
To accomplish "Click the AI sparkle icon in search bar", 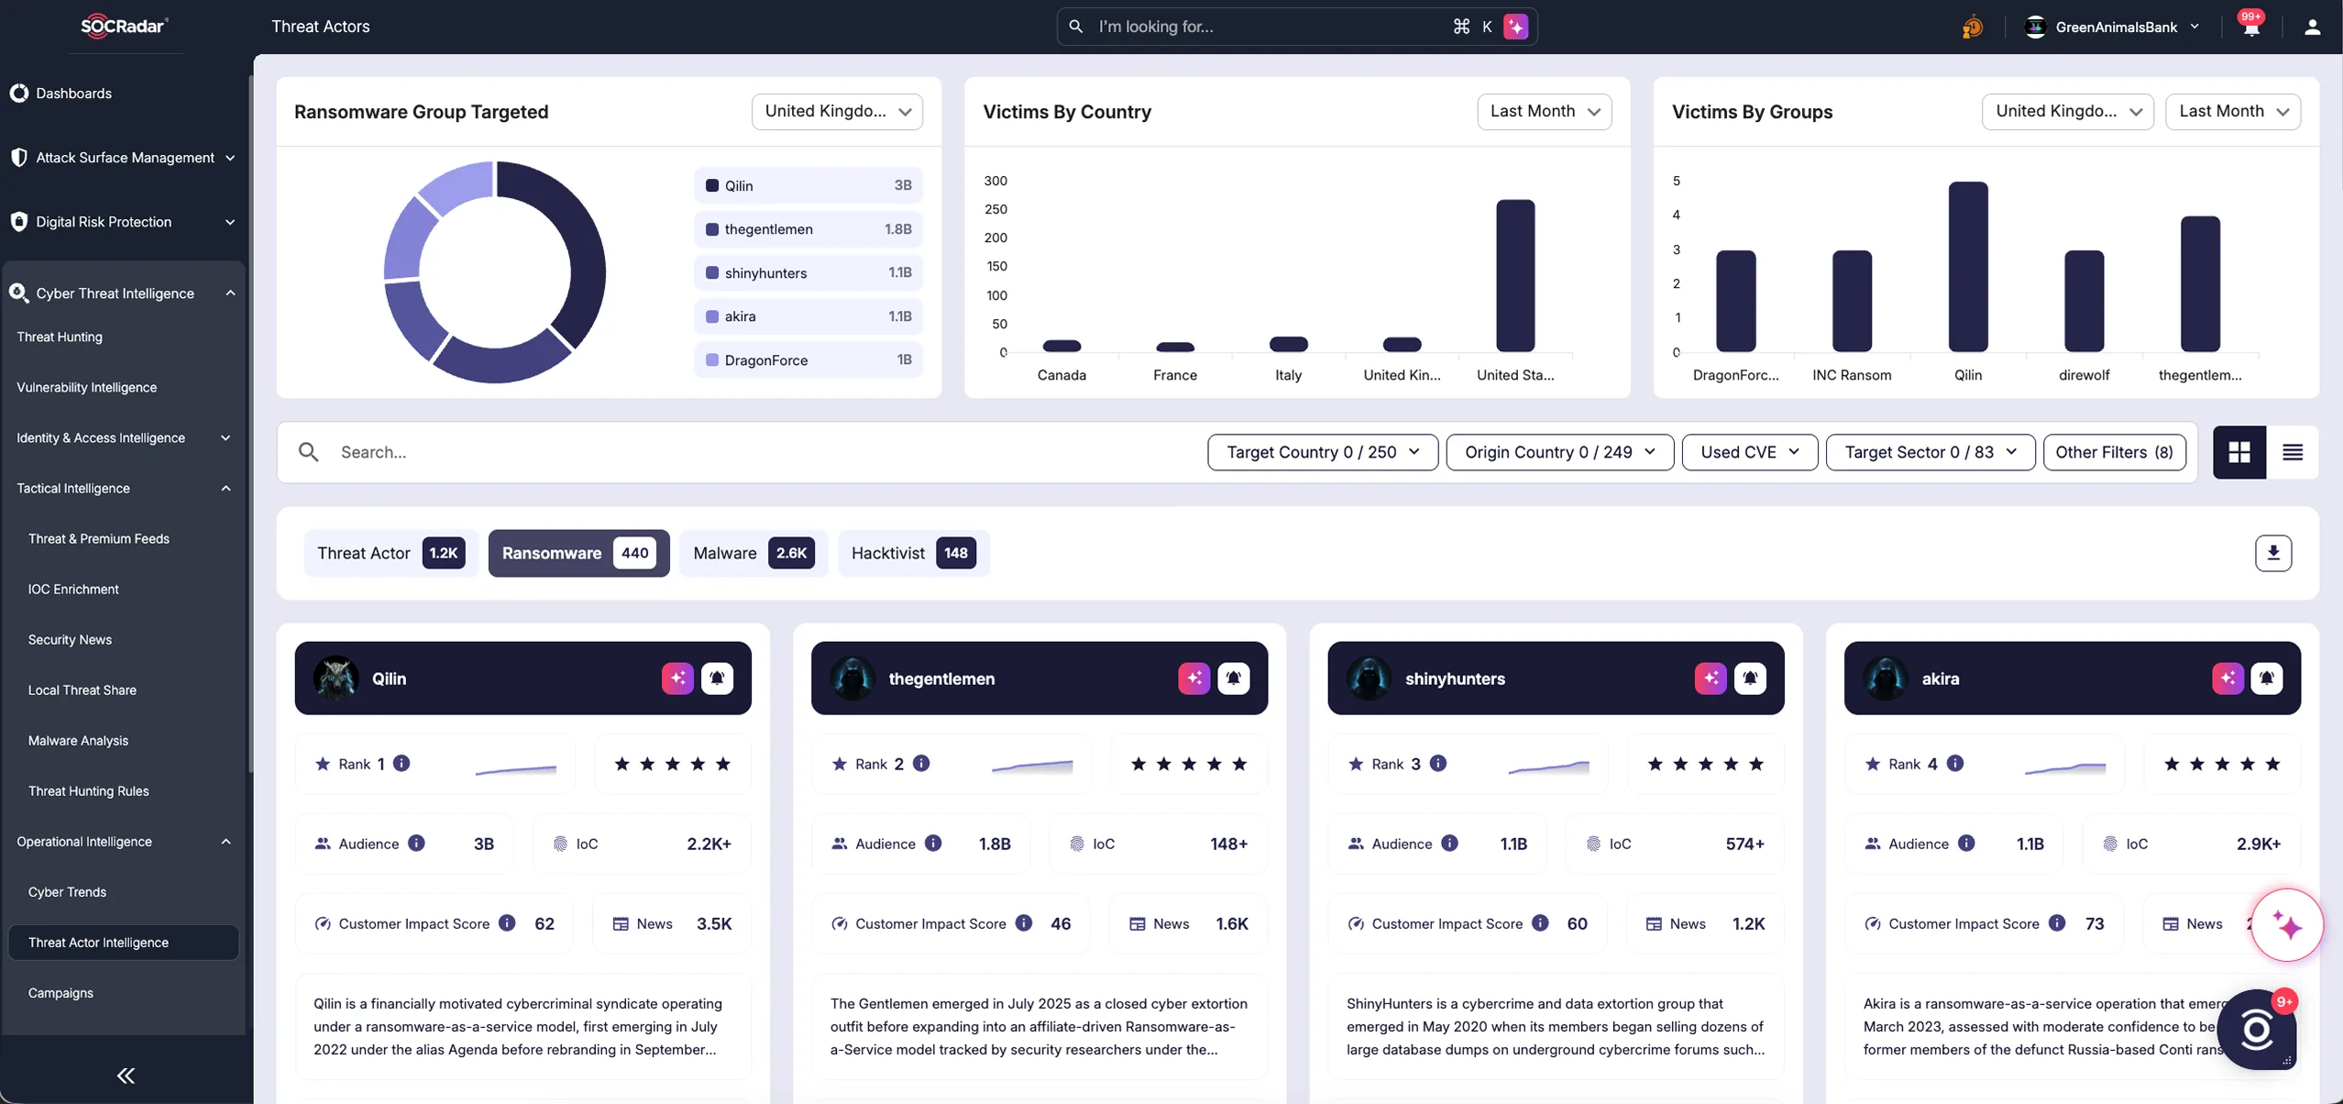I will click(x=1516, y=27).
